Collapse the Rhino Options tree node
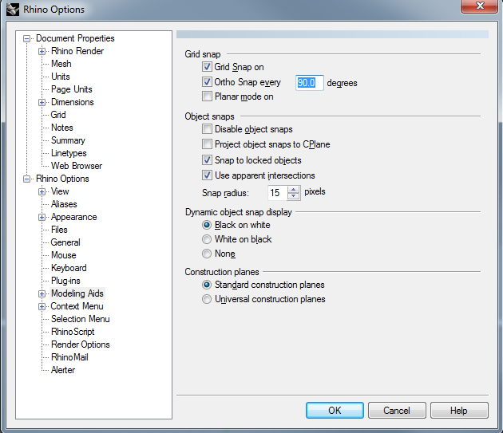Screen dimensions: 503x433 [x=26, y=179]
